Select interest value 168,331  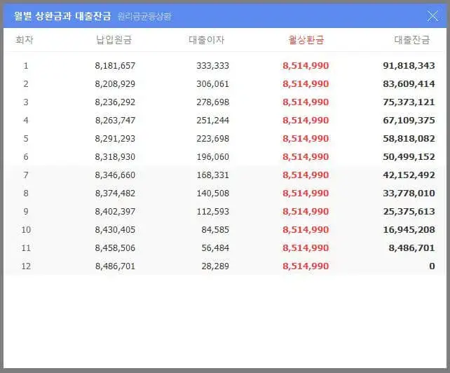[212, 175]
